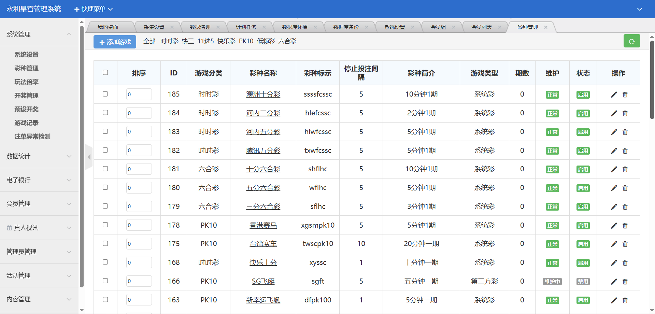Click the 添加游戏 button
Screen dimensions: 655x314
coord(115,42)
